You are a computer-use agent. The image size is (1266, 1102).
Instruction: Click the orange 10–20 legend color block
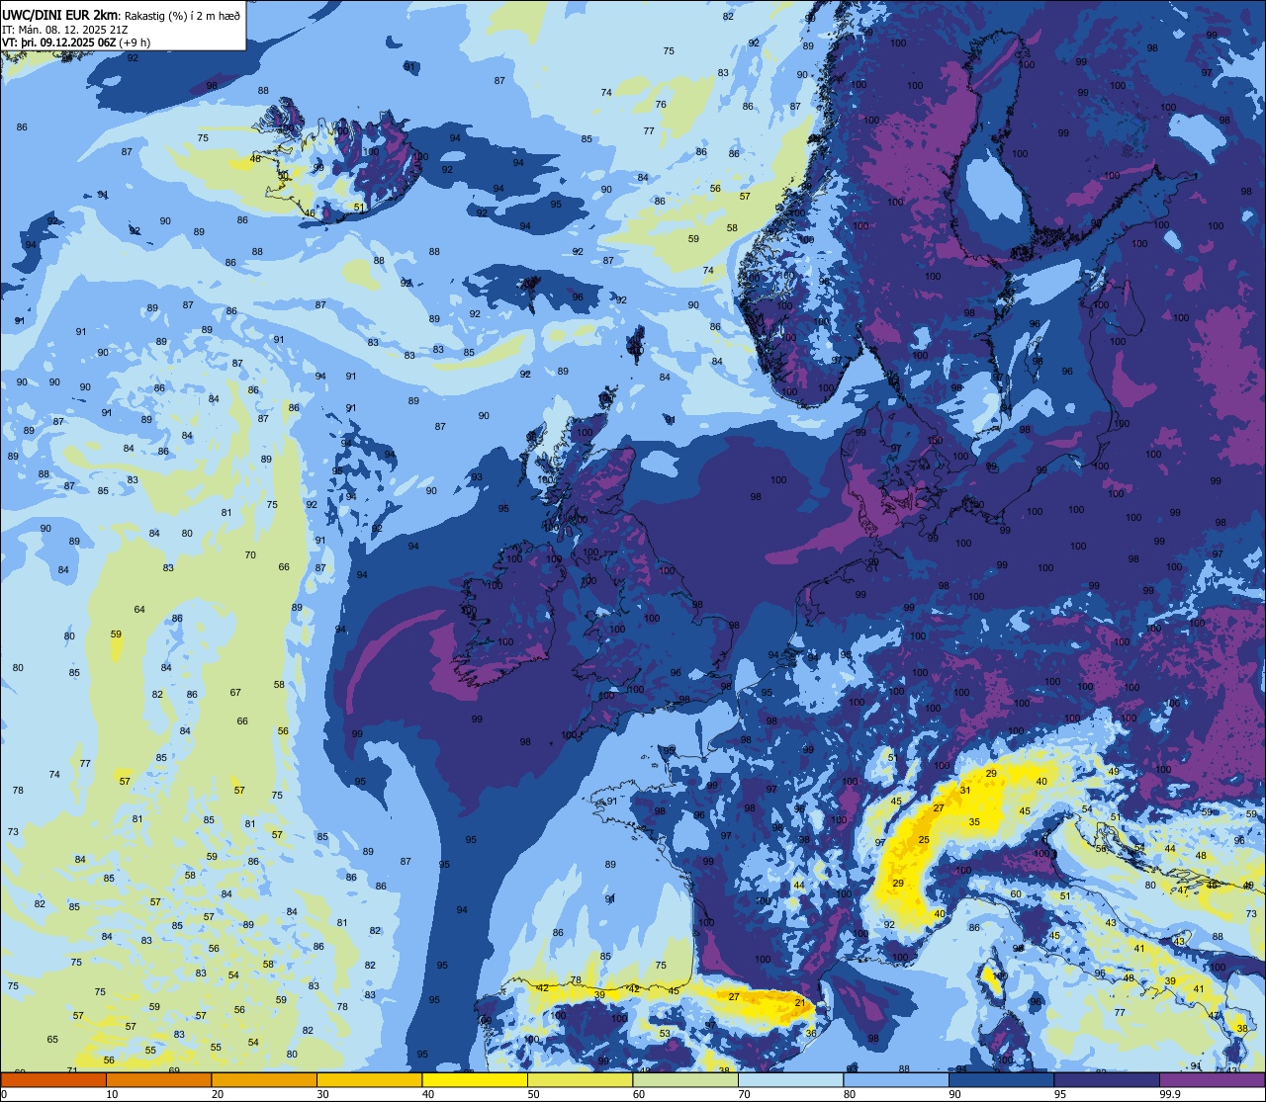coord(158,1079)
